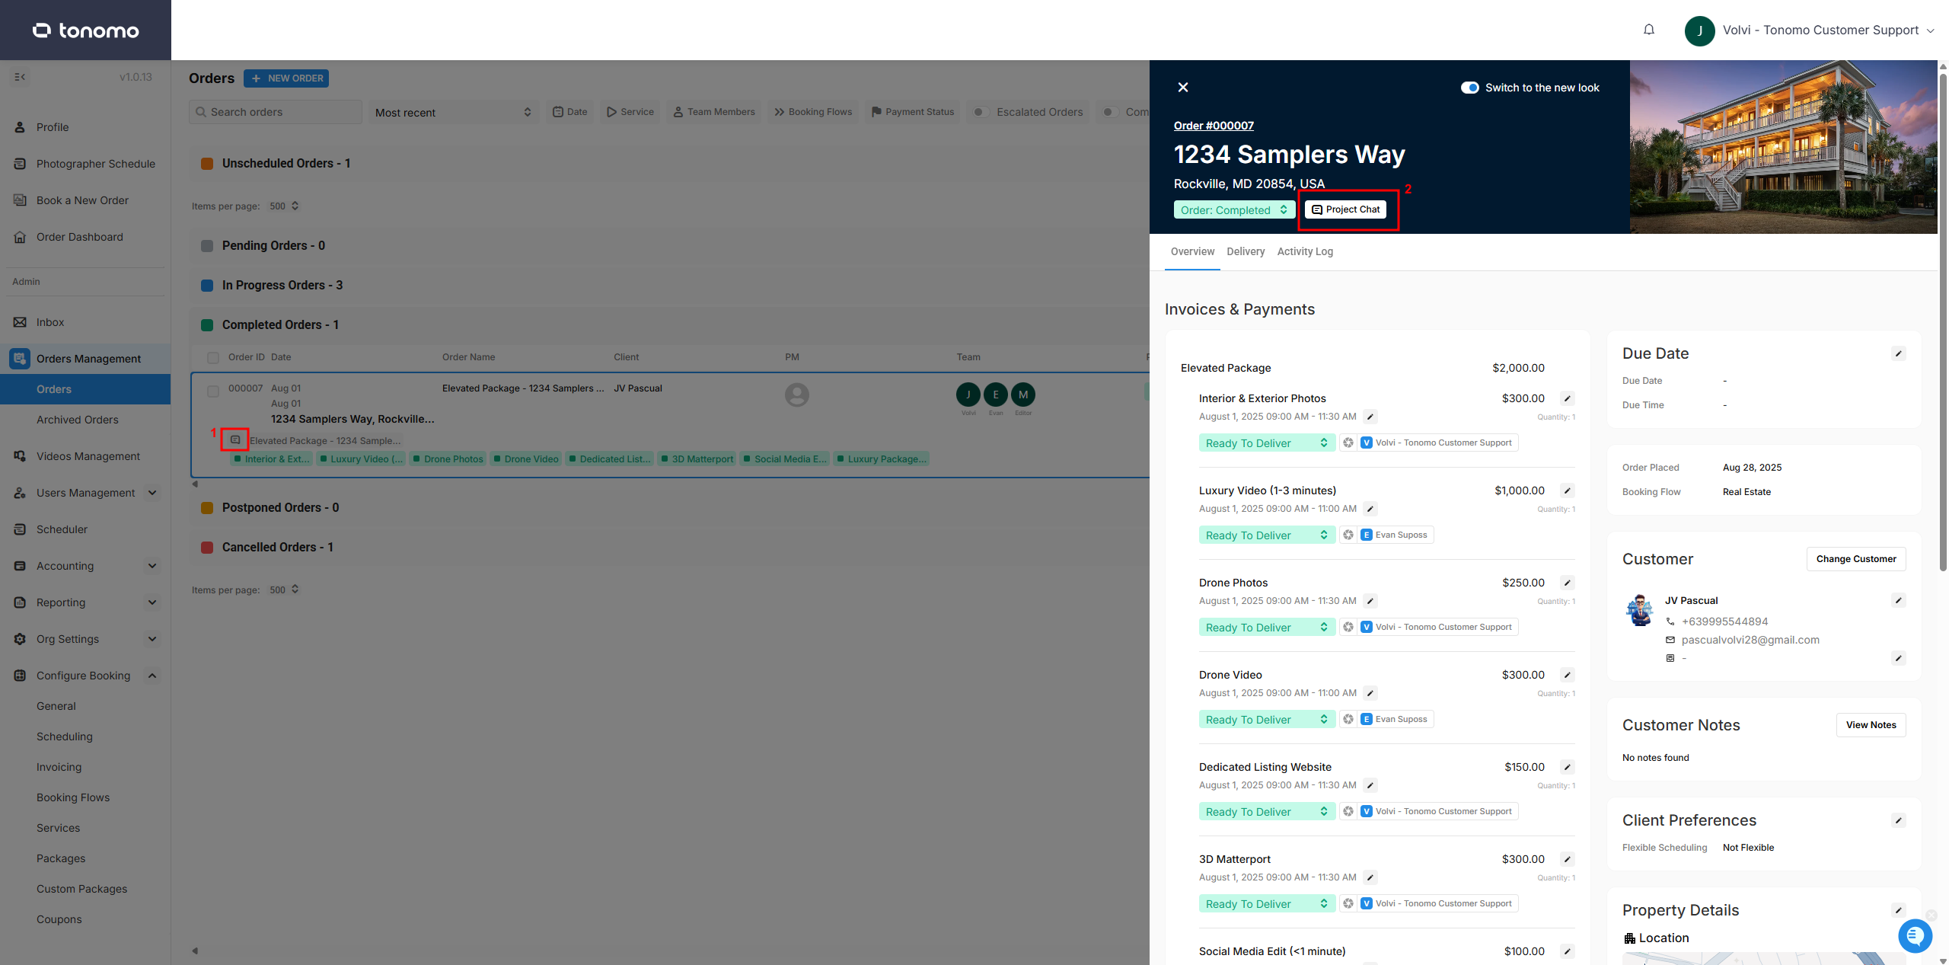Click the M Editor team avatar
The image size is (1949, 965).
(x=1023, y=395)
